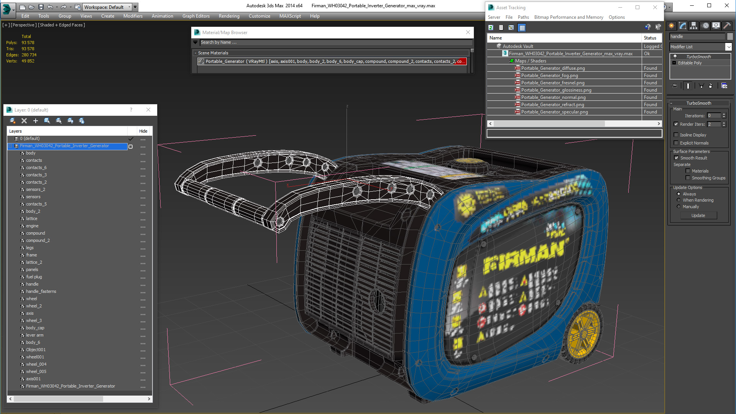Click Make Unique icon below modifier stack
736x414 pixels.
701,86
